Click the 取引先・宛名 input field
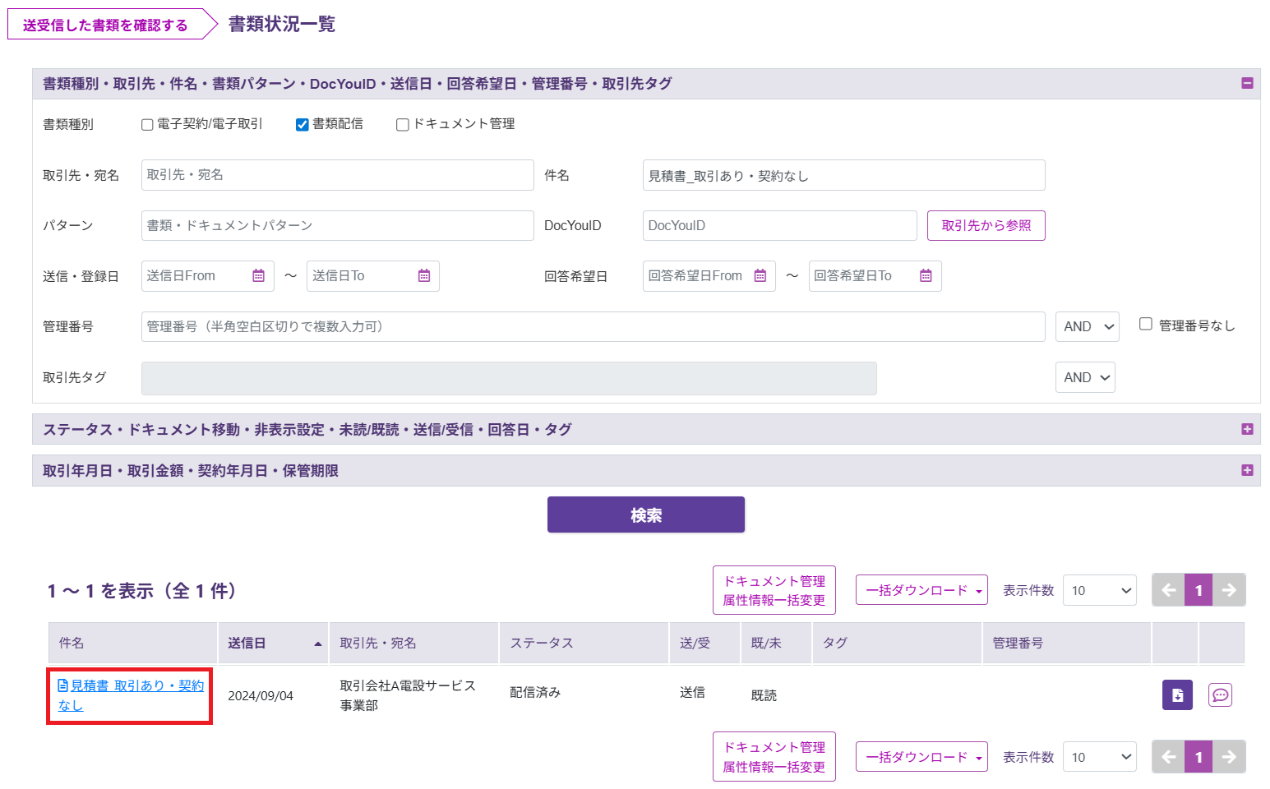The image size is (1270, 789). coord(337,175)
